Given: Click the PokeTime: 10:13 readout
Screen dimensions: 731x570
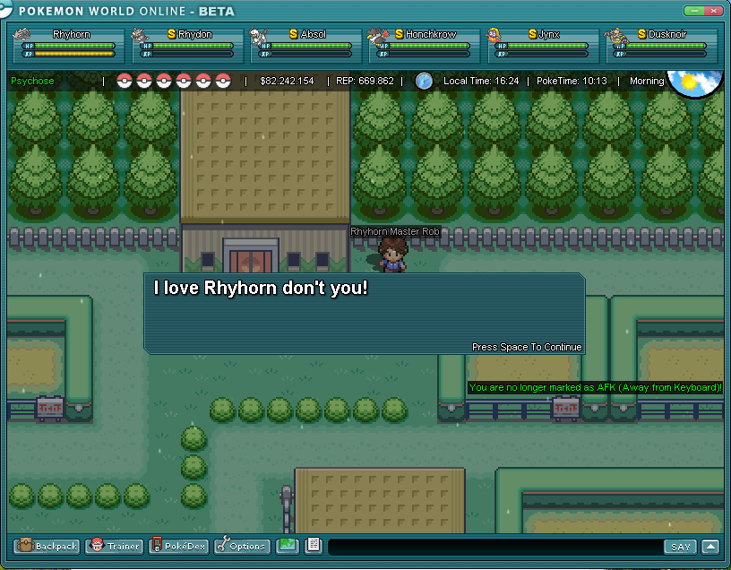Looking at the screenshot, I should (572, 82).
